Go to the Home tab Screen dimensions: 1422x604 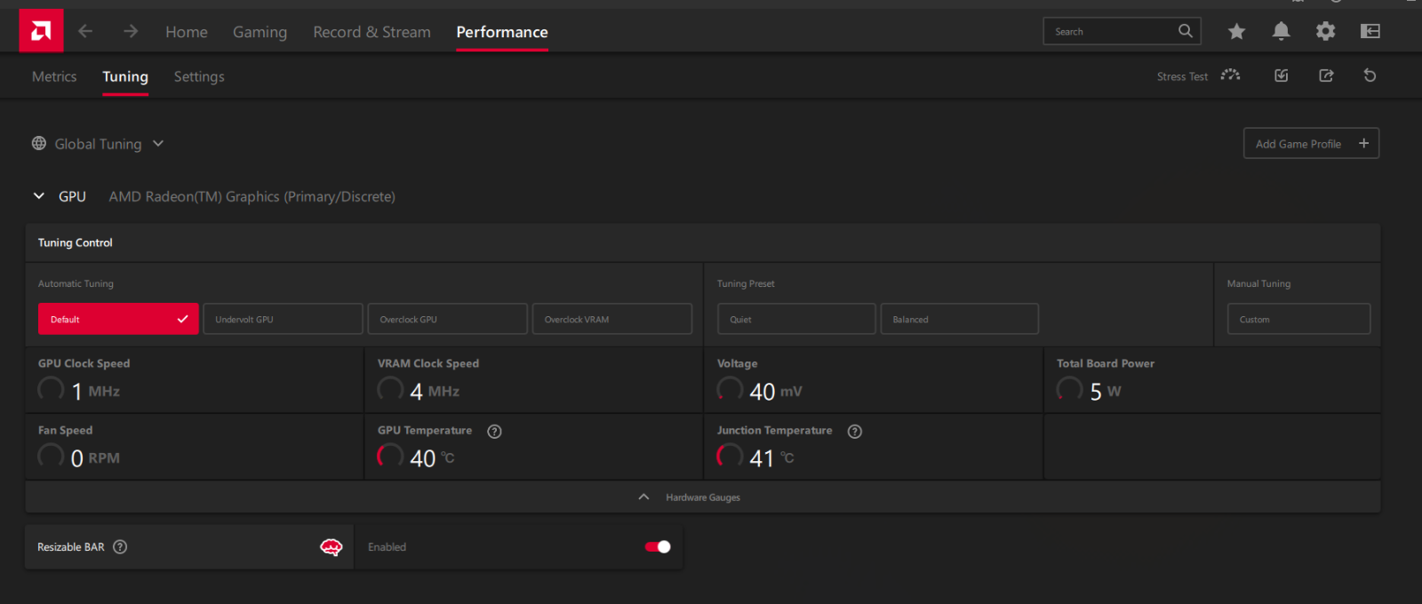click(x=187, y=32)
